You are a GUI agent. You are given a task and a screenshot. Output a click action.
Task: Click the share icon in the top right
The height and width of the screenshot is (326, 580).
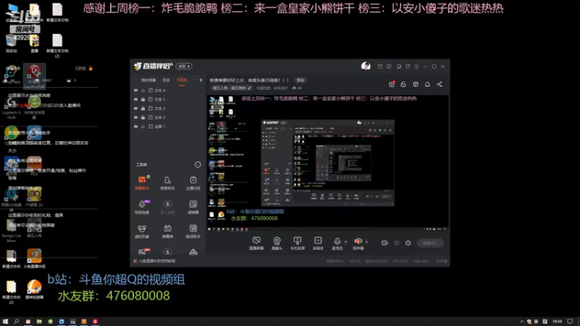coord(439,84)
